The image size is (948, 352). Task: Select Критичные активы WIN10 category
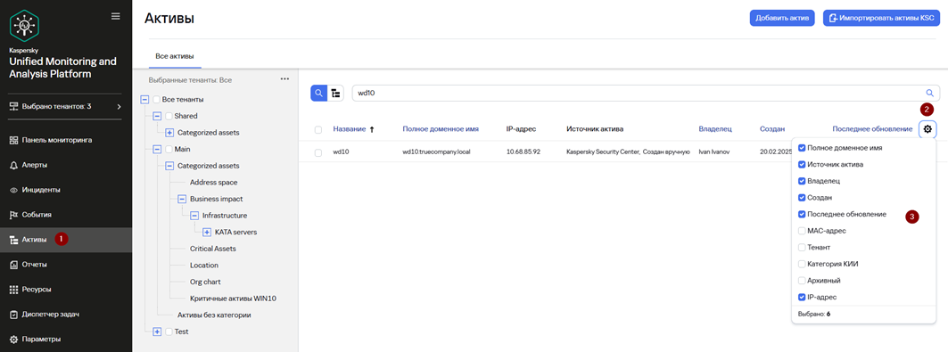click(234, 299)
